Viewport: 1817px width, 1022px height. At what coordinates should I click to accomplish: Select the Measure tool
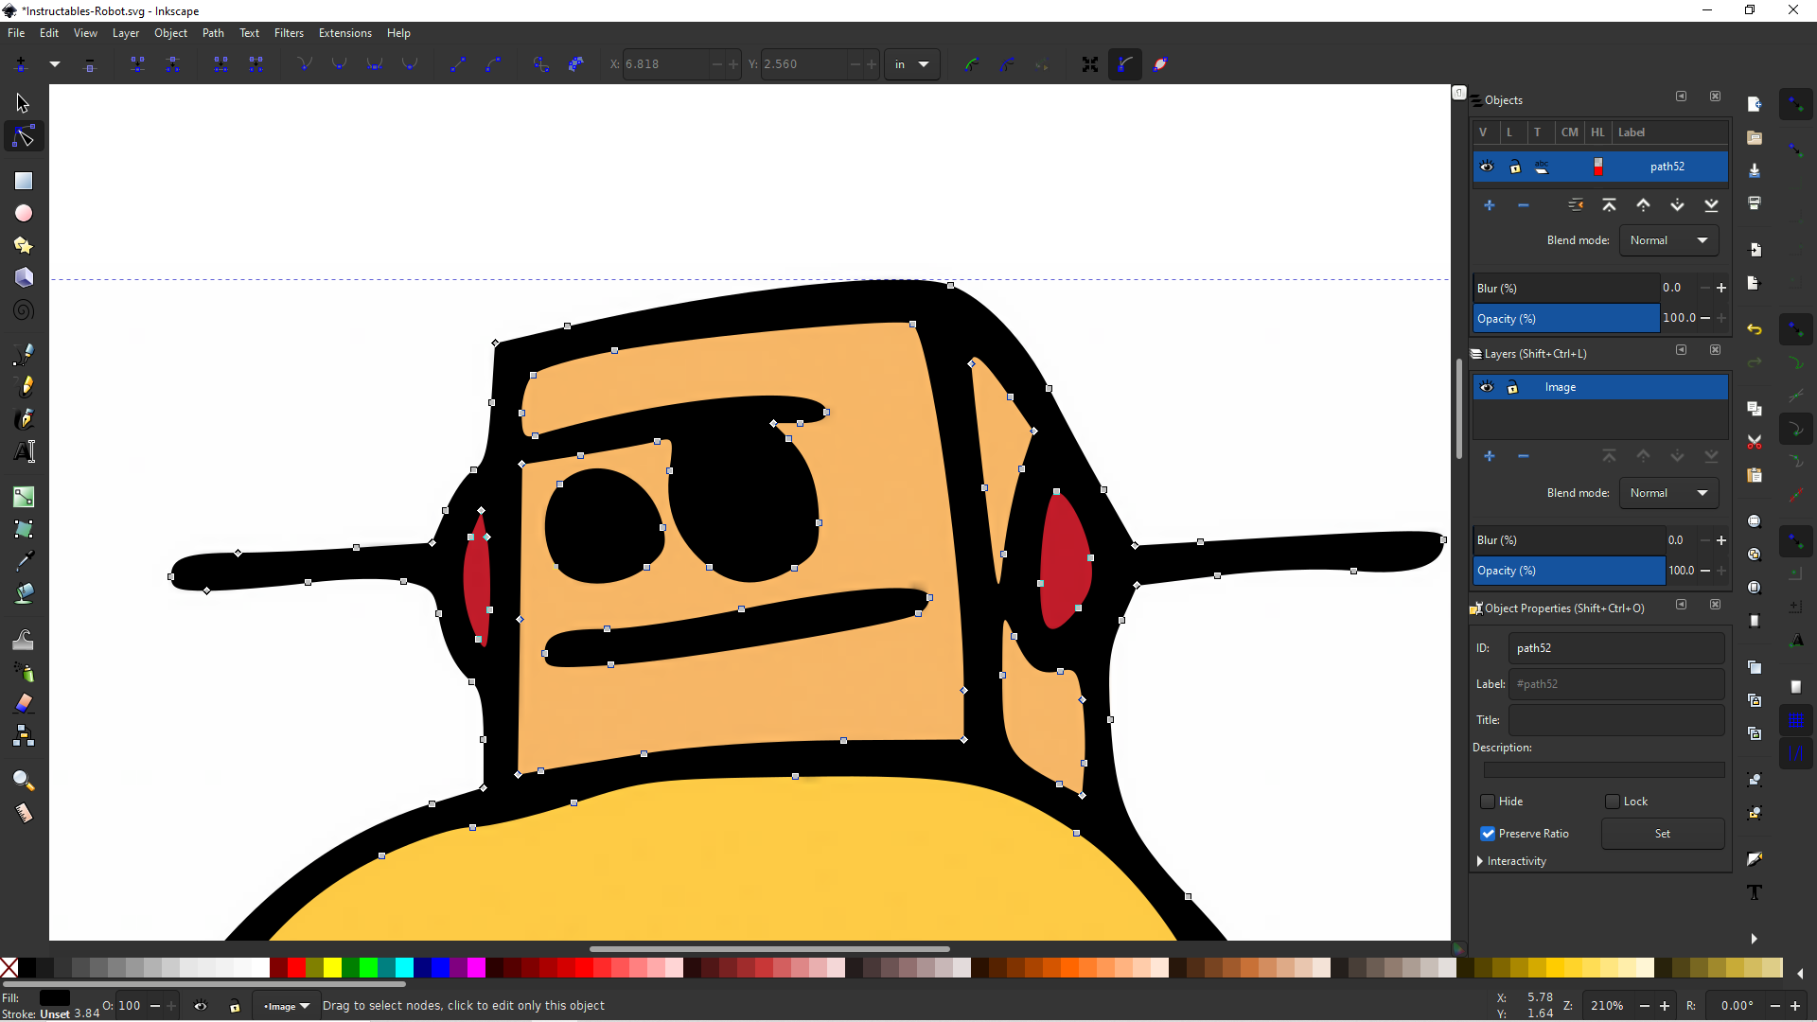pyautogui.click(x=24, y=813)
